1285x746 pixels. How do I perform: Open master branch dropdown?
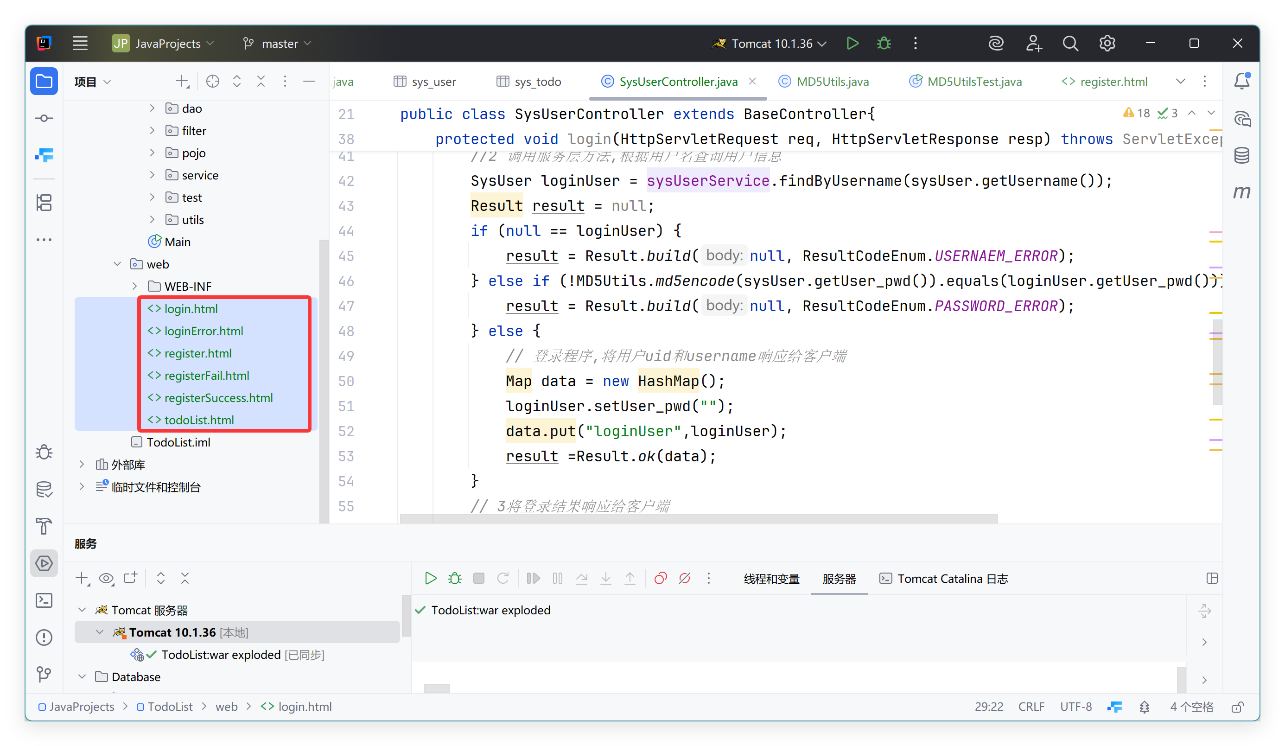click(277, 43)
